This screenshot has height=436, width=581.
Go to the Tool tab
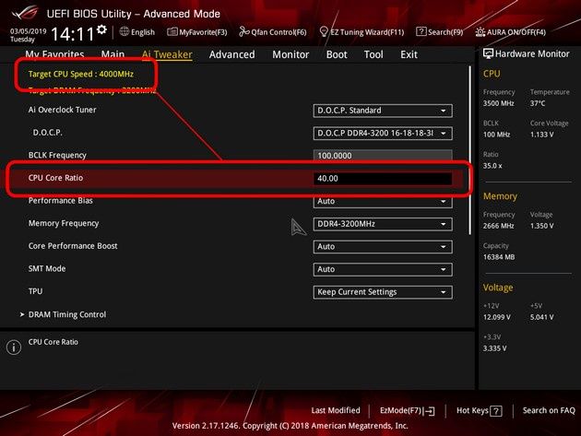coord(373,54)
